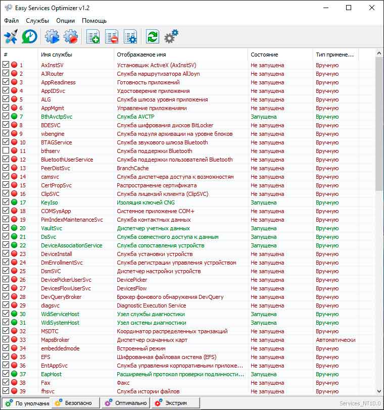Click the gray and blue gears icon
This screenshot has height=410, width=384.
171,36
